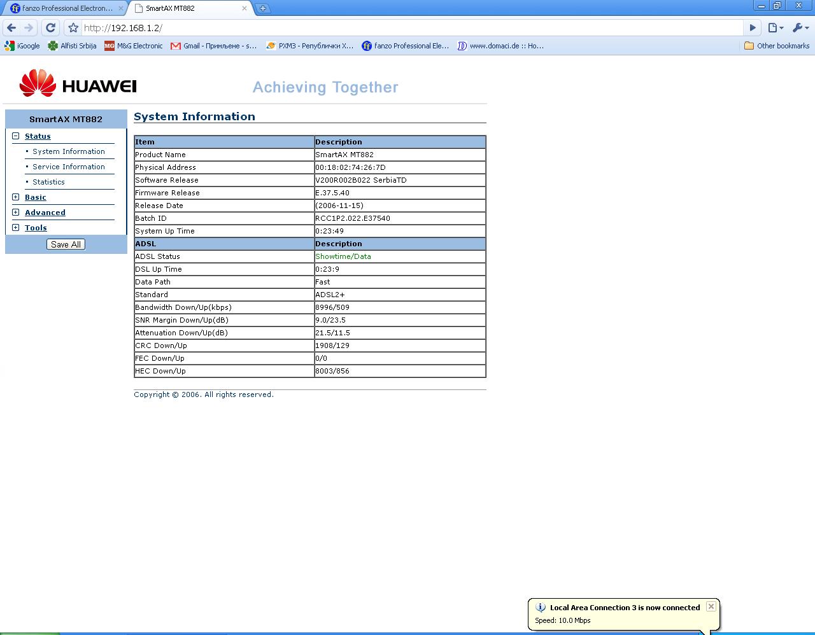The width and height of the screenshot is (815, 635).
Task: Open the page menu icon
Action: tap(775, 28)
